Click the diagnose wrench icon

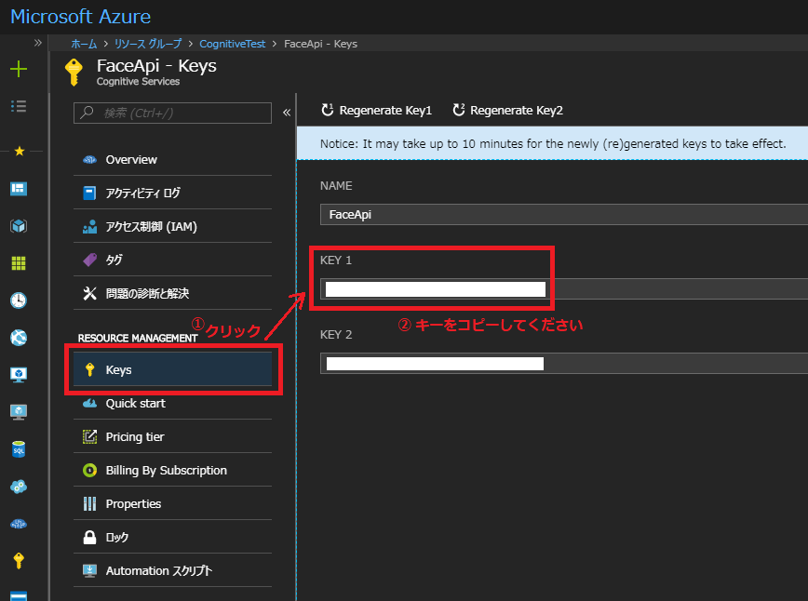coord(89,294)
